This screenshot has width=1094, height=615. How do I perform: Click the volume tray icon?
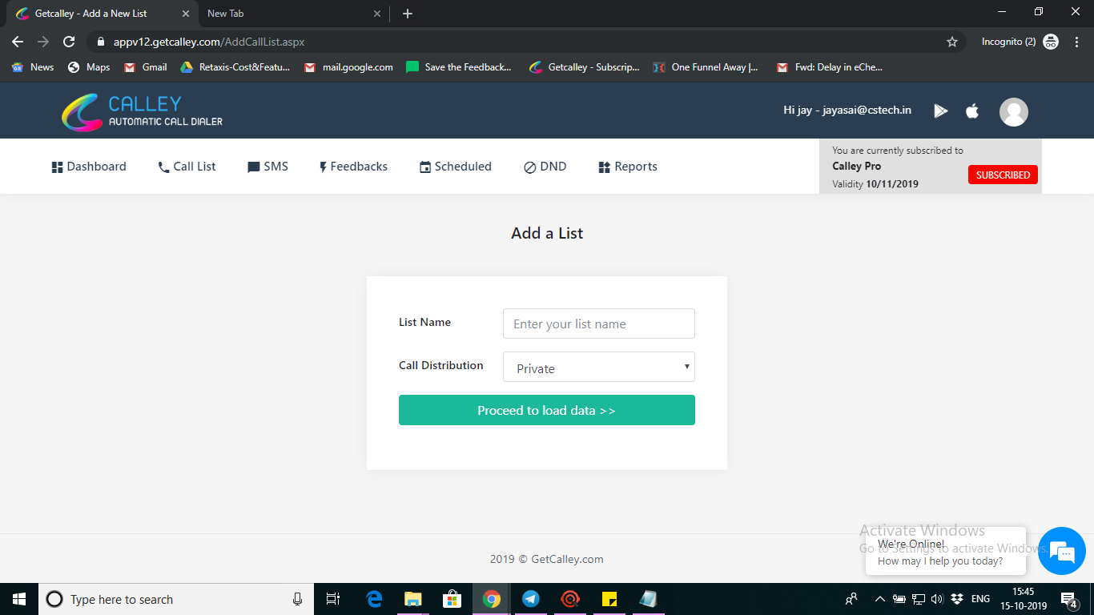tap(937, 599)
